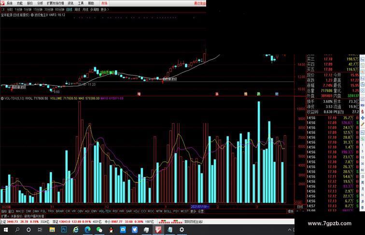Open the 模板 template selector
The height and width of the screenshot is (235, 365).
(291, 211)
